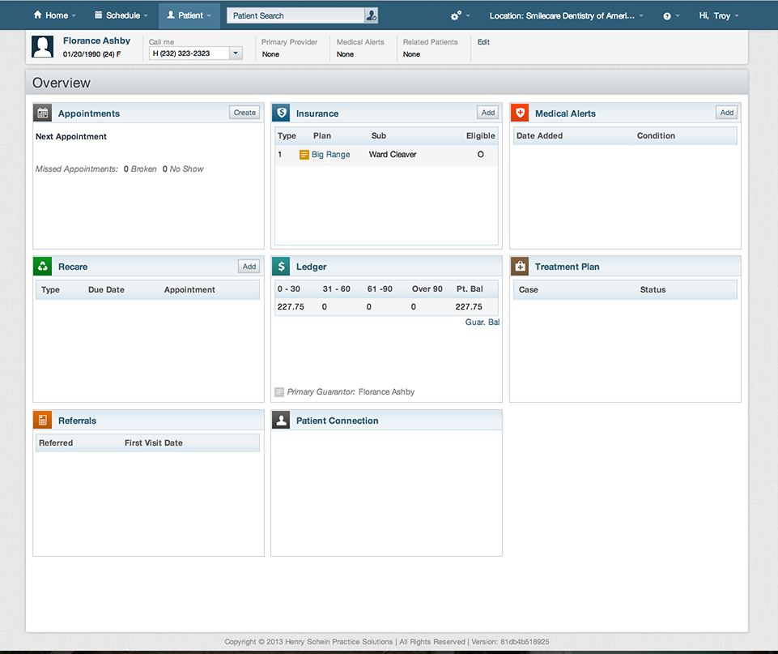The image size is (778, 654).
Task: Click the Insurance panel title
Action: coord(317,113)
